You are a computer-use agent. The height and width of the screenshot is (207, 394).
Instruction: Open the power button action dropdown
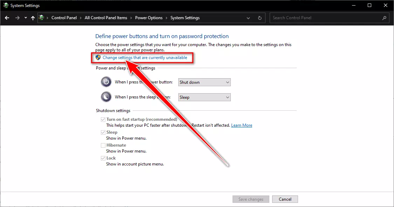(204, 82)
